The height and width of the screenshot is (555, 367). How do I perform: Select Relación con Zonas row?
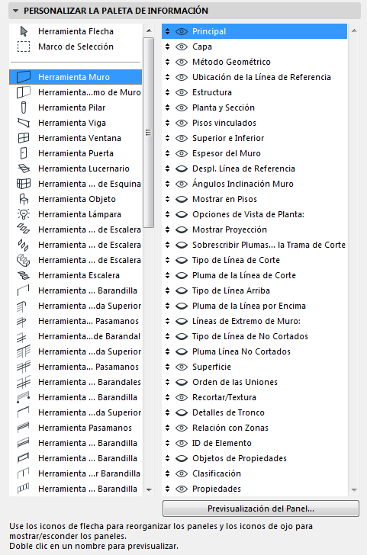[x=254, y=428]
